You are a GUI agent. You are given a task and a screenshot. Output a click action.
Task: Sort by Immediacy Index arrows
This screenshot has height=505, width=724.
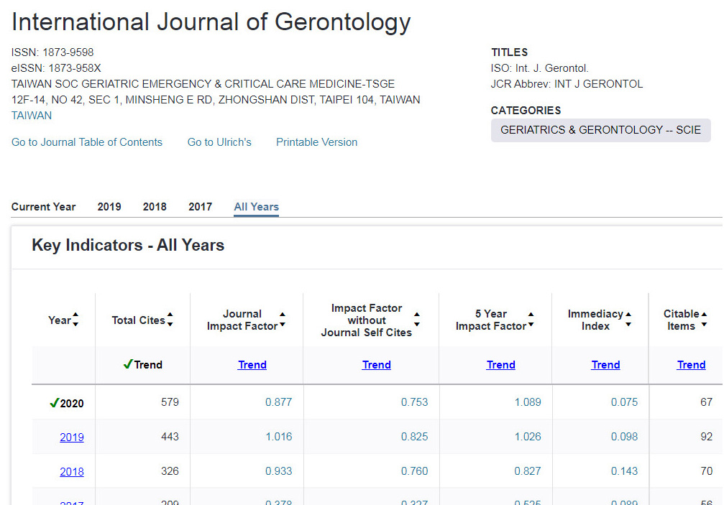coord(628,320)
